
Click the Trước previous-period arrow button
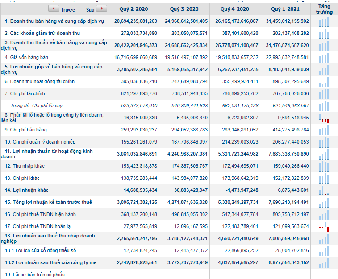click(54, 9)
